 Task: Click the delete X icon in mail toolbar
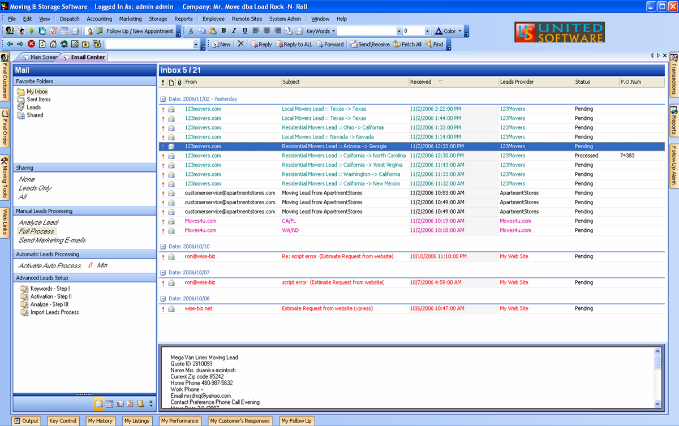click(240, 44)
